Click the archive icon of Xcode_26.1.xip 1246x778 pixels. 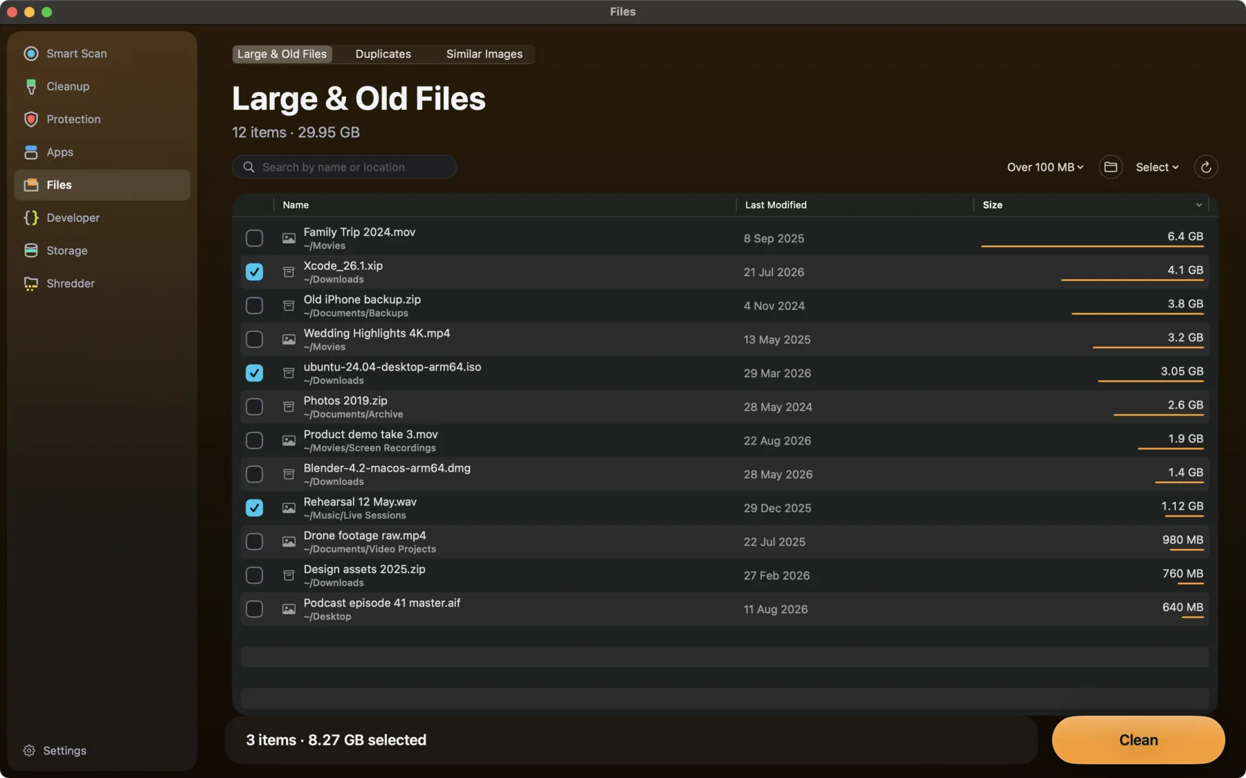point(289,272)
